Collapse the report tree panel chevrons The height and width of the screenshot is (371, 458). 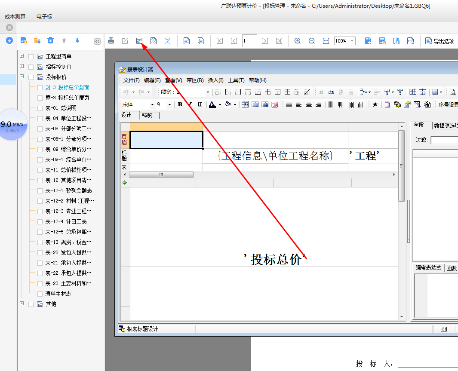point(97,41)
